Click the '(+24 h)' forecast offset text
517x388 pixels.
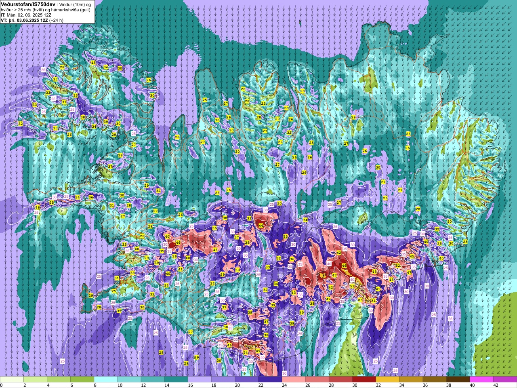56,20
